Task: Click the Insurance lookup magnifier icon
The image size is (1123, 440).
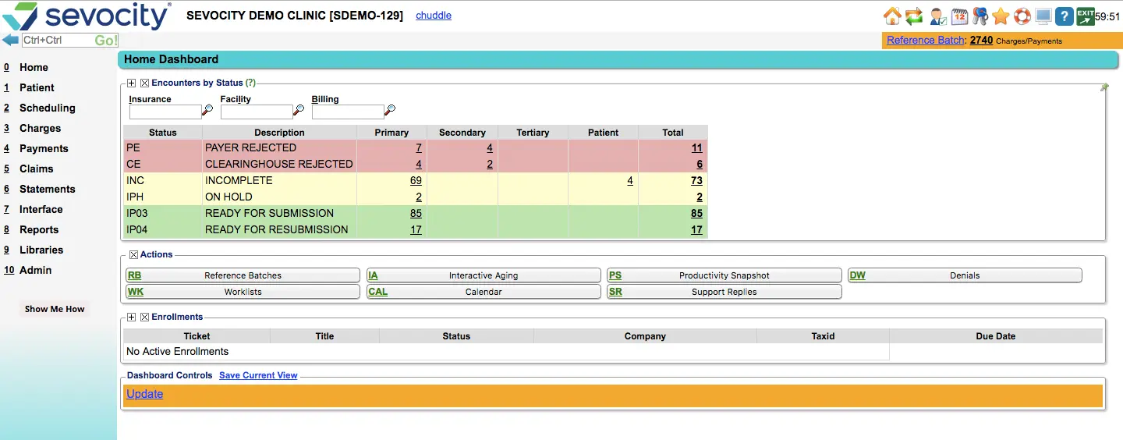Action: tap(207, 111)
